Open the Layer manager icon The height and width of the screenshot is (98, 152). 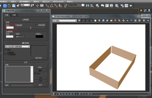click(97, 6)
